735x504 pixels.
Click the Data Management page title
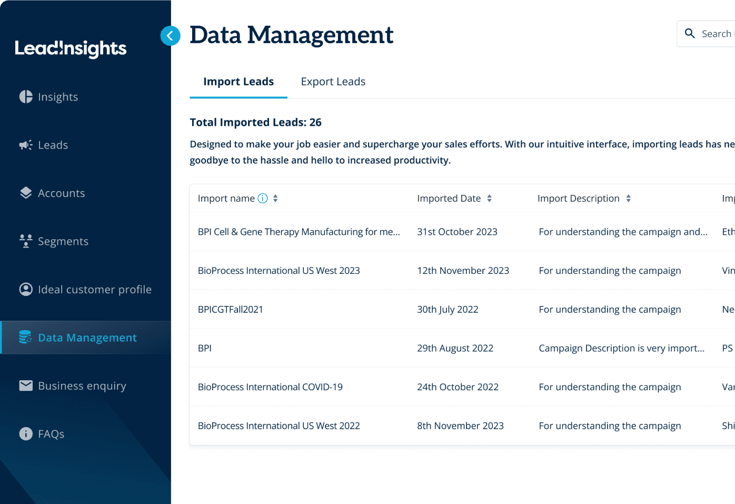click(291, 35)
